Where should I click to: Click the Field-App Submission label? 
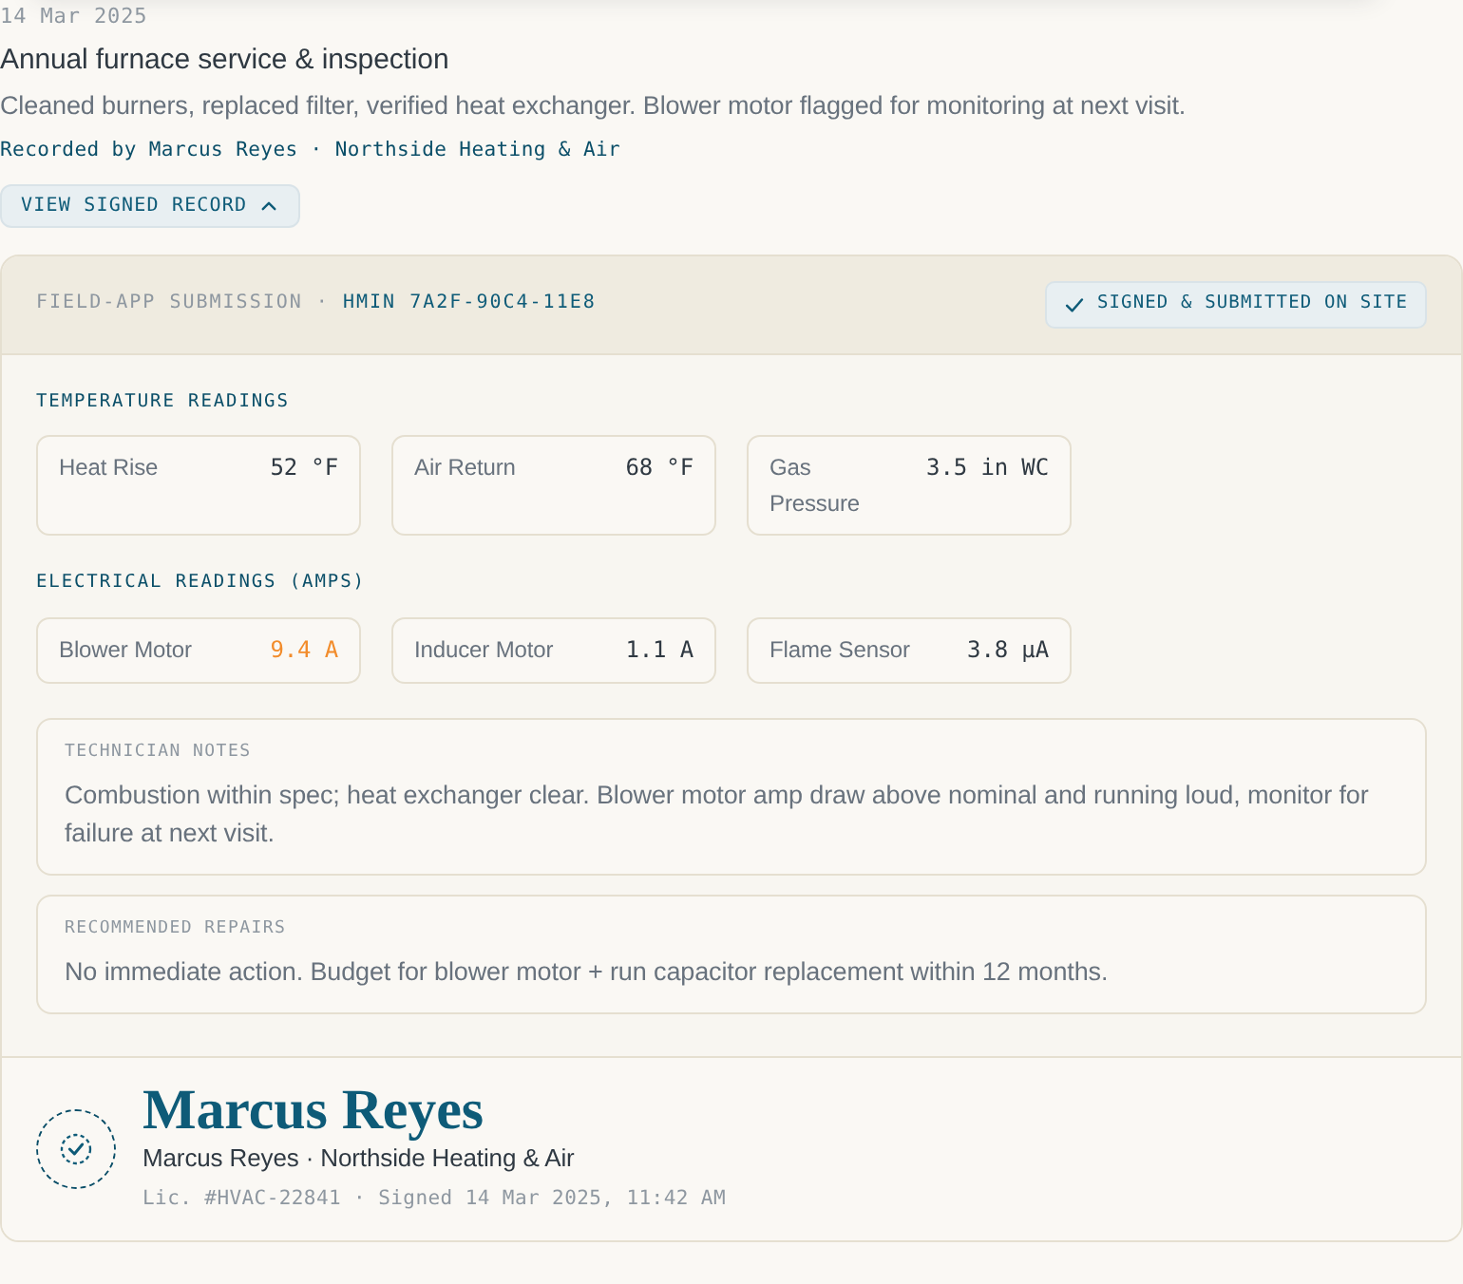pyautogui.click(x=169, y=302)
